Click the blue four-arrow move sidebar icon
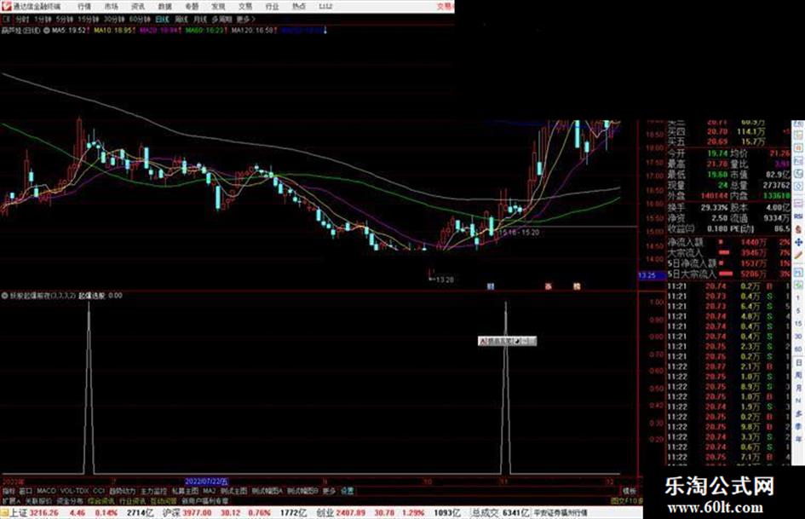The image size is (805, 519). (x=798, y=242)
